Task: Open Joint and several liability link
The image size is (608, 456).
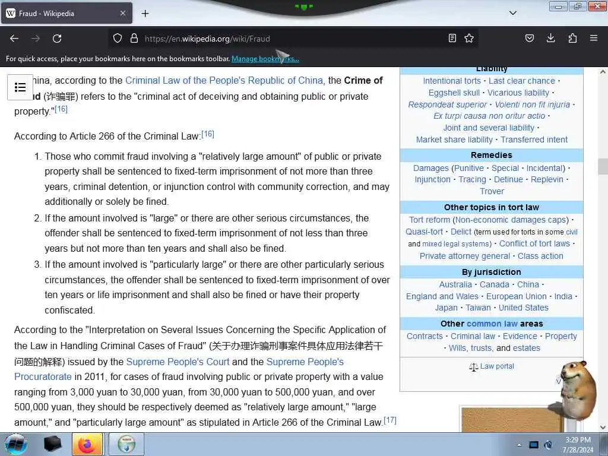Action: (489, 128)
